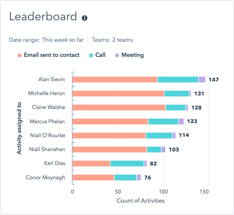Click Alan Slevin's call bar segment
This screenshot has height=215, width=234.
click(x=178, y=80)
